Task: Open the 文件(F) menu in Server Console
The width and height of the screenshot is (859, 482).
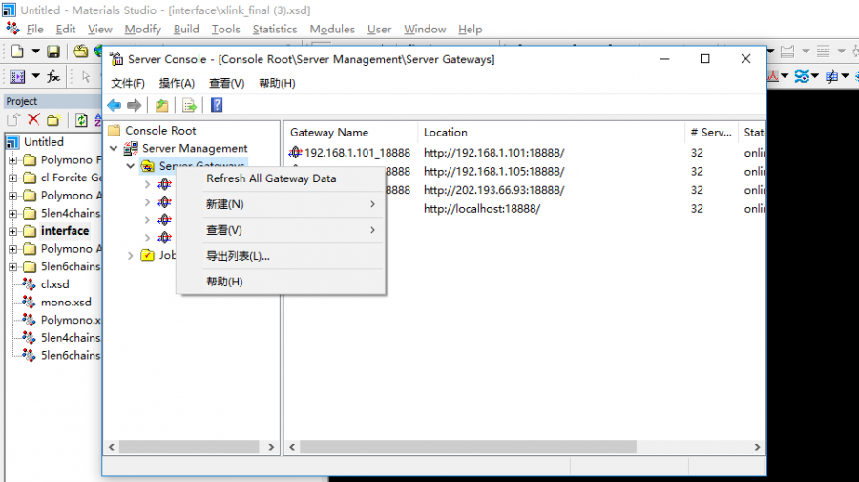Action: [128, 83]
